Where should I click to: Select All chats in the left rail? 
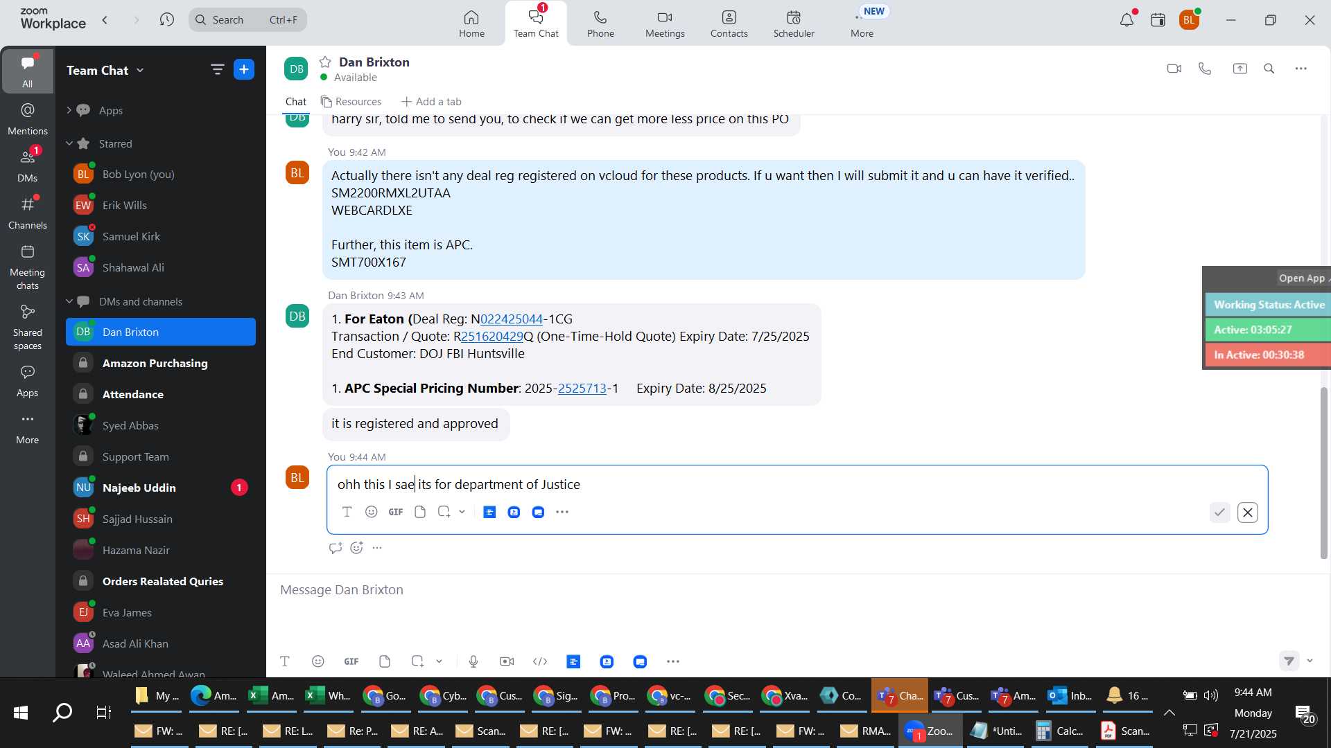tap(28, 71)
